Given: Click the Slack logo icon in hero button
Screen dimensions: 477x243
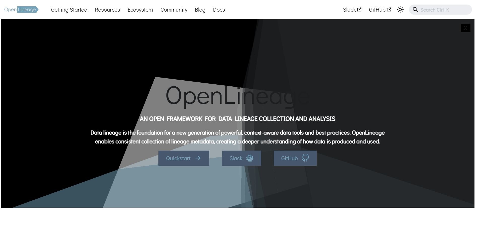Looking at the screenshot, I should pos(250,158).
